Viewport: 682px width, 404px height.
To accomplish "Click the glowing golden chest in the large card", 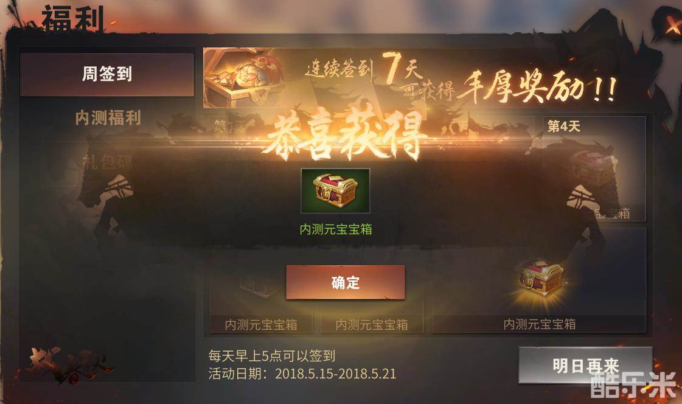I will coord(541,280).
